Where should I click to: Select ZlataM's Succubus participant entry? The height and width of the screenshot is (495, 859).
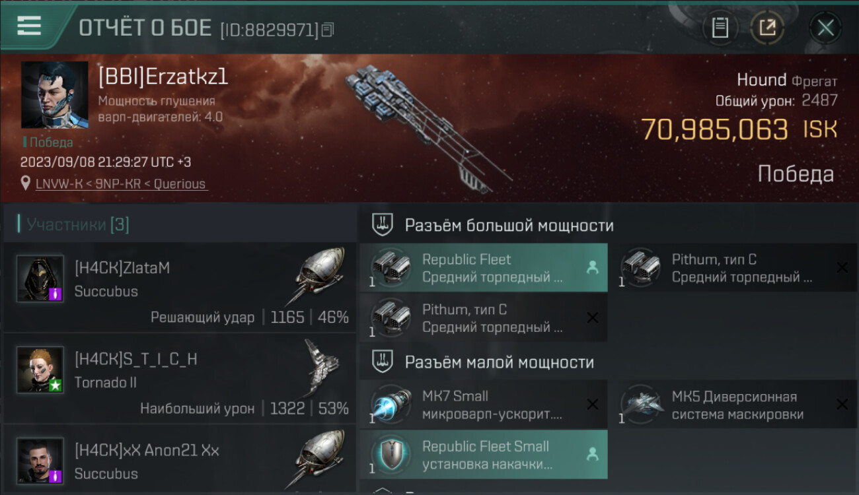point(180,288)
